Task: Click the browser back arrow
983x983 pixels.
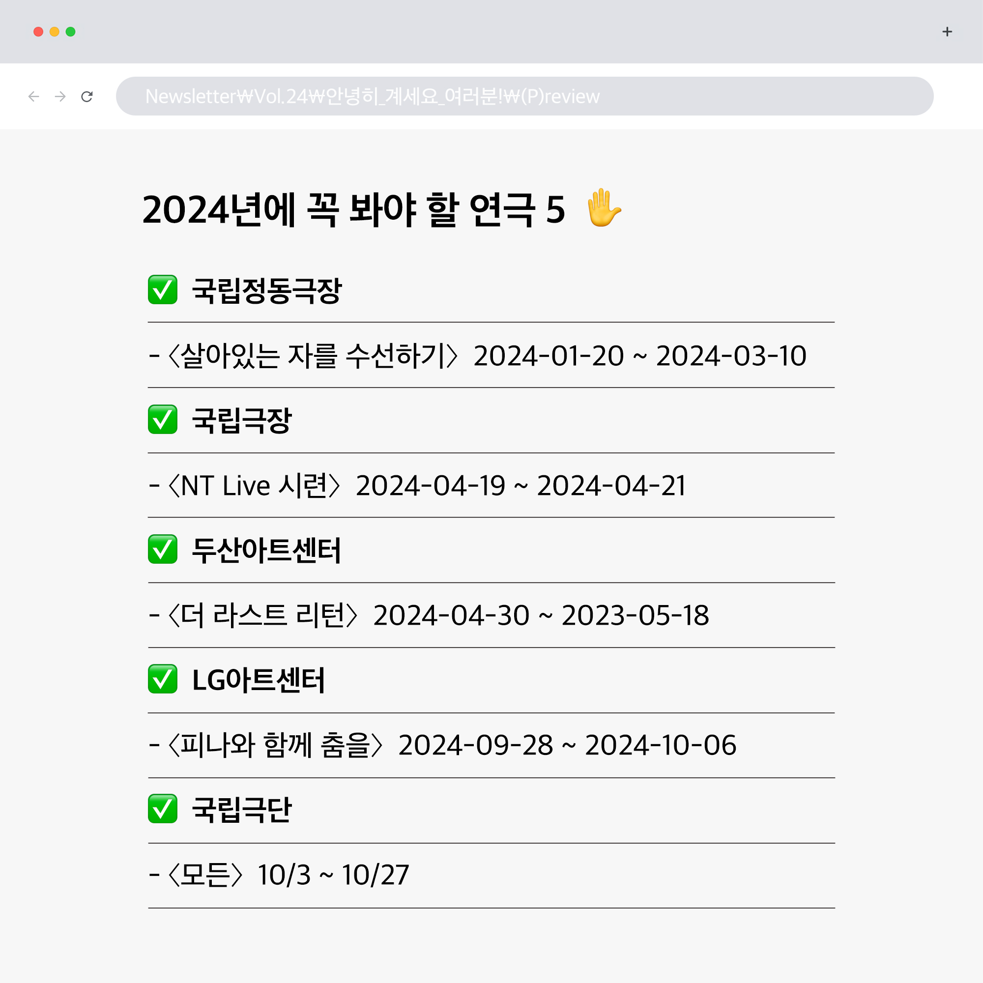Action: point(33,96)
